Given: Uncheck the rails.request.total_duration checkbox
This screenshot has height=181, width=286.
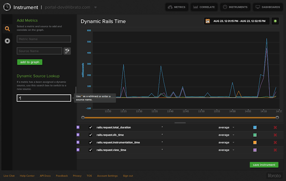Looking at the screenshot, I should pyautogui.click(x=91, y=128).
